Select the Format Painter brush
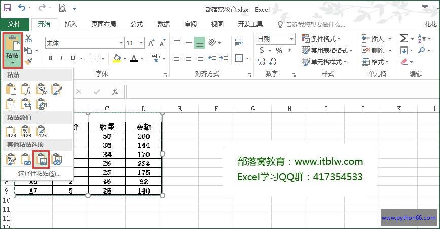 (28, 61)
